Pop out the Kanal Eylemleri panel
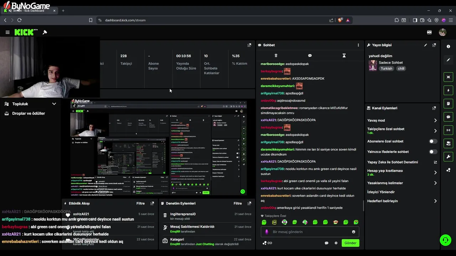 pyautogui.click(x=434, y=108)
